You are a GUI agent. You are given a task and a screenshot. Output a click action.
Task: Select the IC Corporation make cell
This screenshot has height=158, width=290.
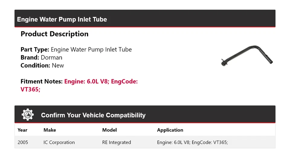click(x=59, y=142)
